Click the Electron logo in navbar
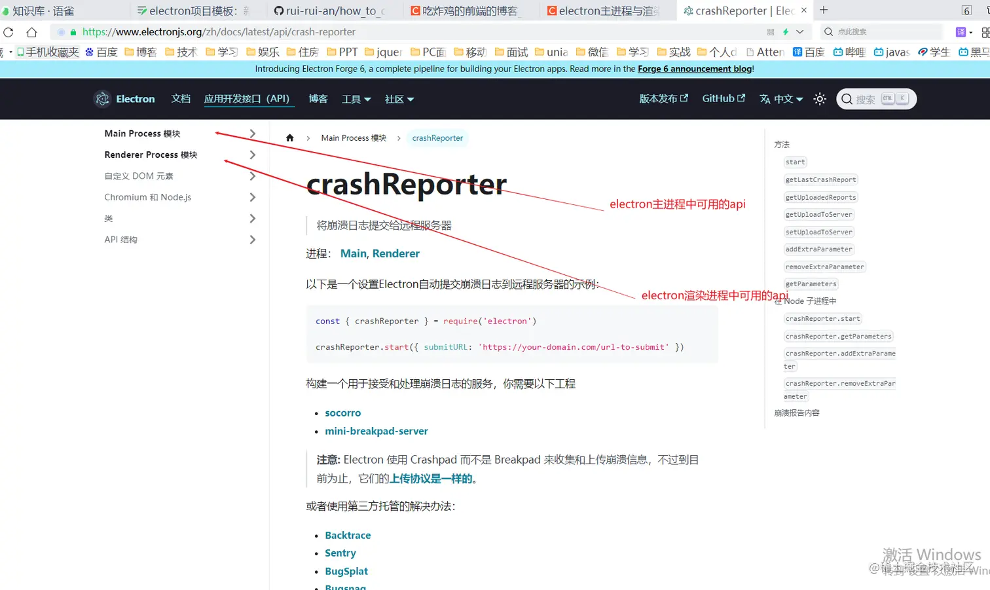Screen dimensions: 990x590 coord(102,99)
